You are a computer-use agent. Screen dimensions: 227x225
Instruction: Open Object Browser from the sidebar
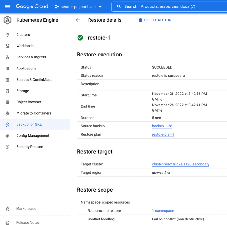29,102
